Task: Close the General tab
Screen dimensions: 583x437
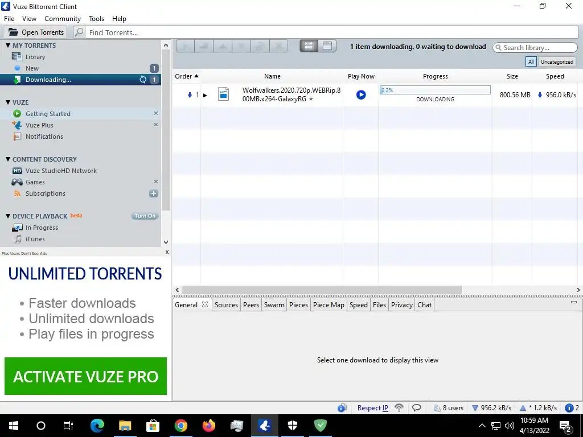Action: (x=204, y=304)
